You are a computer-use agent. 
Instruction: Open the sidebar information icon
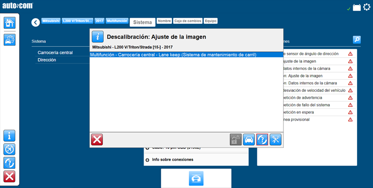pyautogui.click(x=9, y=136)
